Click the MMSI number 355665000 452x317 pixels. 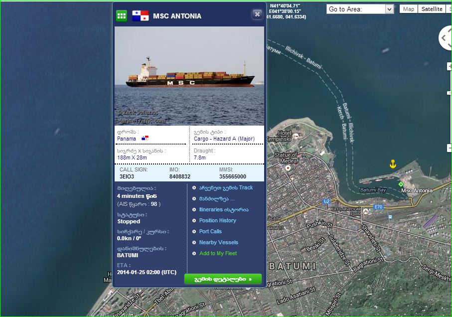click(x=233, y=176)
